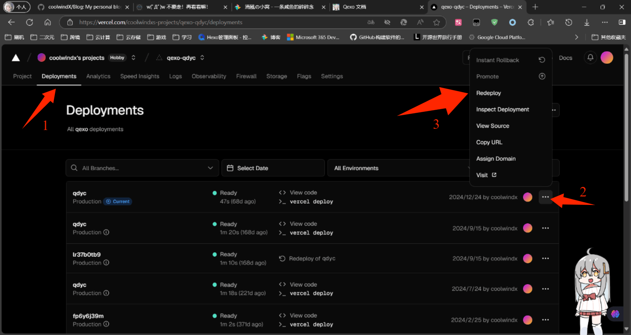The height and width of the screenshot is (335, 631).
Task: Click the browser address bar URL
Action: (x=217, y=22)
